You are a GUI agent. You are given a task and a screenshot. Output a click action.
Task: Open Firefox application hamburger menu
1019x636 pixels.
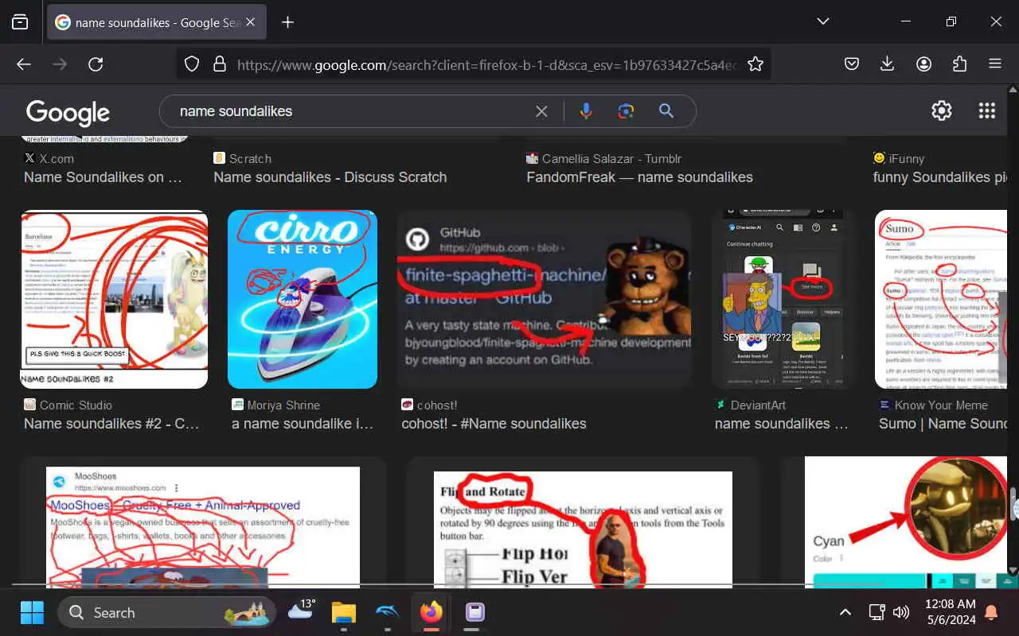pyautogui.click(x=995, y=64)
